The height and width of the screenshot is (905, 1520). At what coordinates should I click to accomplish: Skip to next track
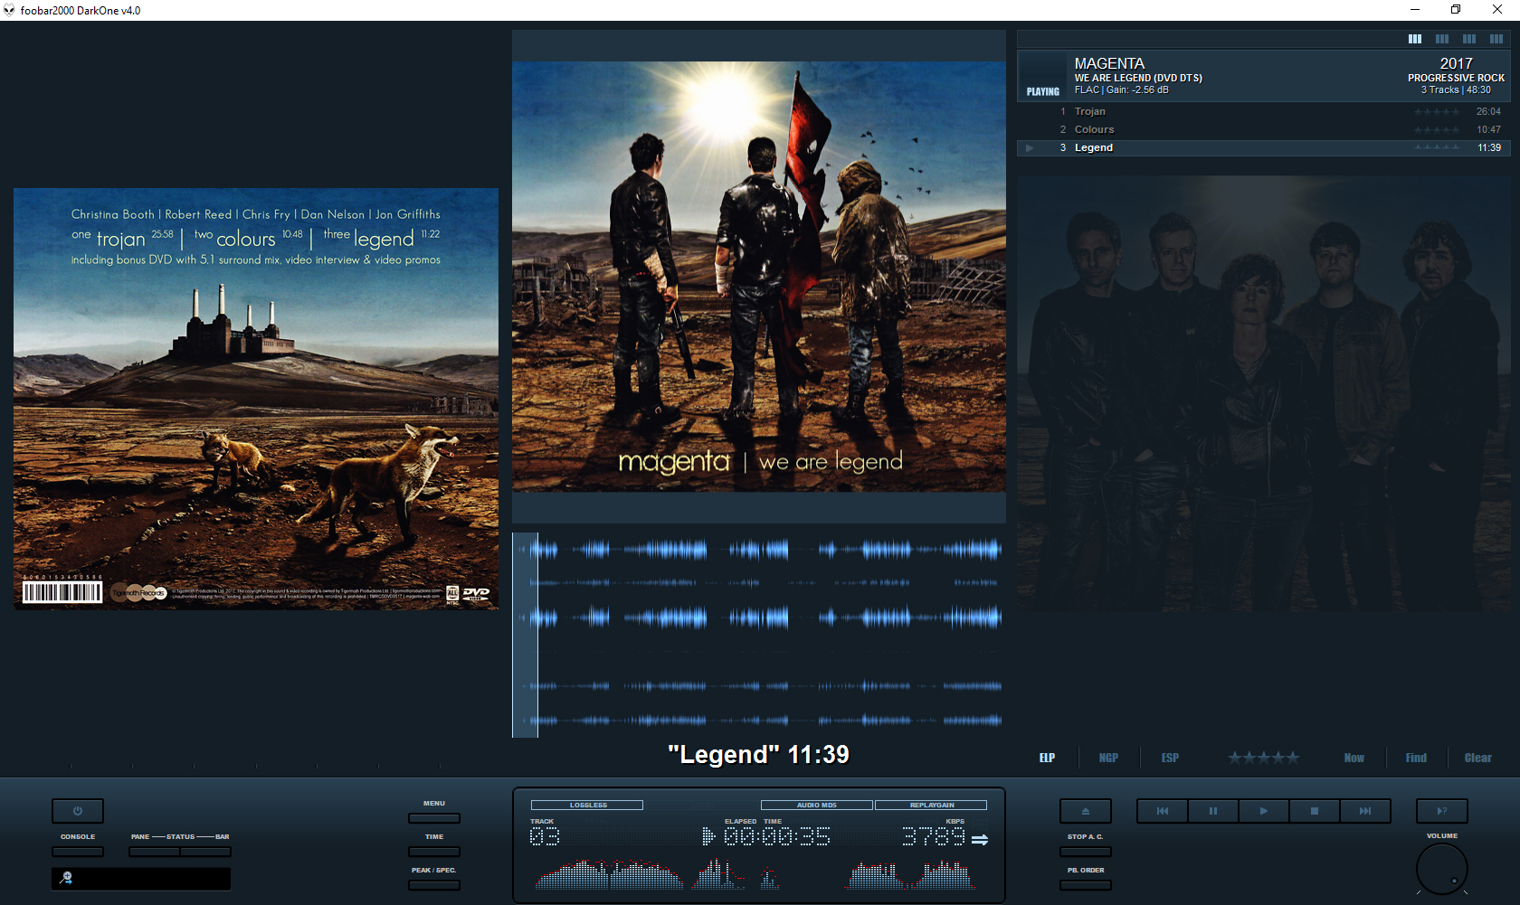coord(1365,811)
